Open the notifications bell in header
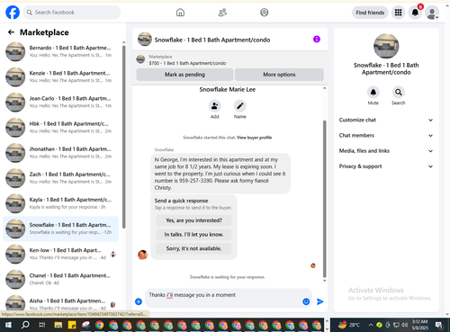Image resolution: width=450 pixels, height=332 pixels. [x=415, y=13]
